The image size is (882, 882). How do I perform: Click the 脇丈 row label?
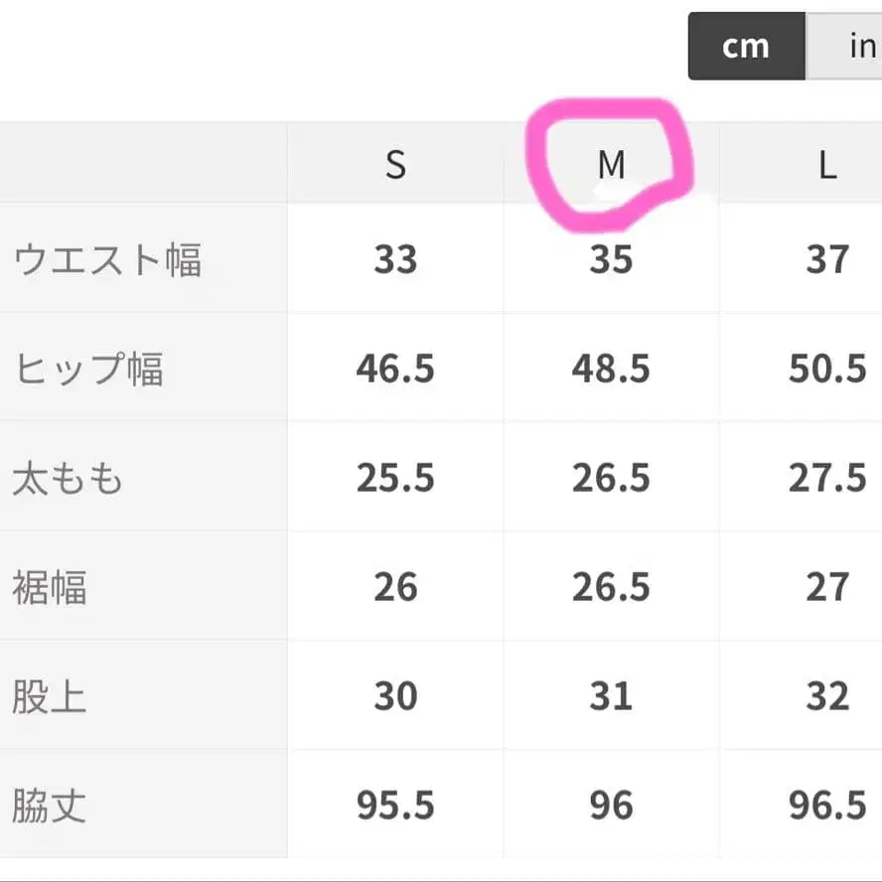50,805
